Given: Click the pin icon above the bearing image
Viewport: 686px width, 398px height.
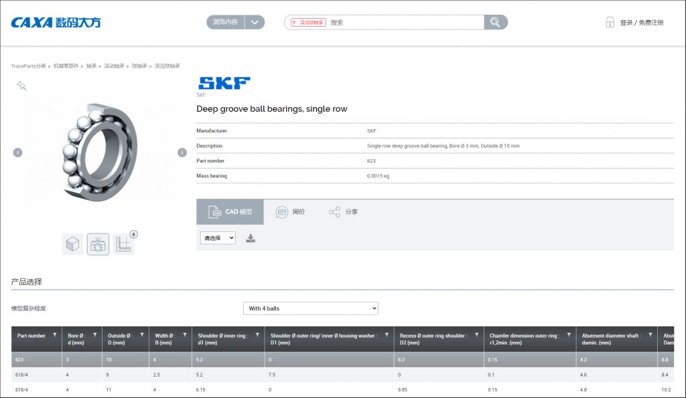Looking at the screenshot, I should click(x=21, y=86).
